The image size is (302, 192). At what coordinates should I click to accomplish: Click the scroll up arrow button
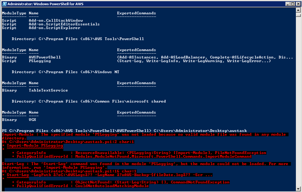(299, 10)
